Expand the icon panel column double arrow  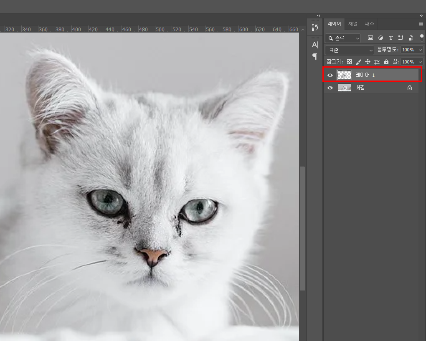319,16
